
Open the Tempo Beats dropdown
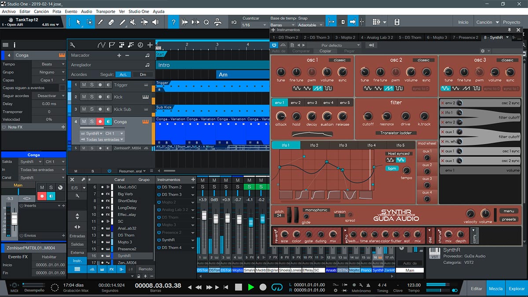coord(49,64)
